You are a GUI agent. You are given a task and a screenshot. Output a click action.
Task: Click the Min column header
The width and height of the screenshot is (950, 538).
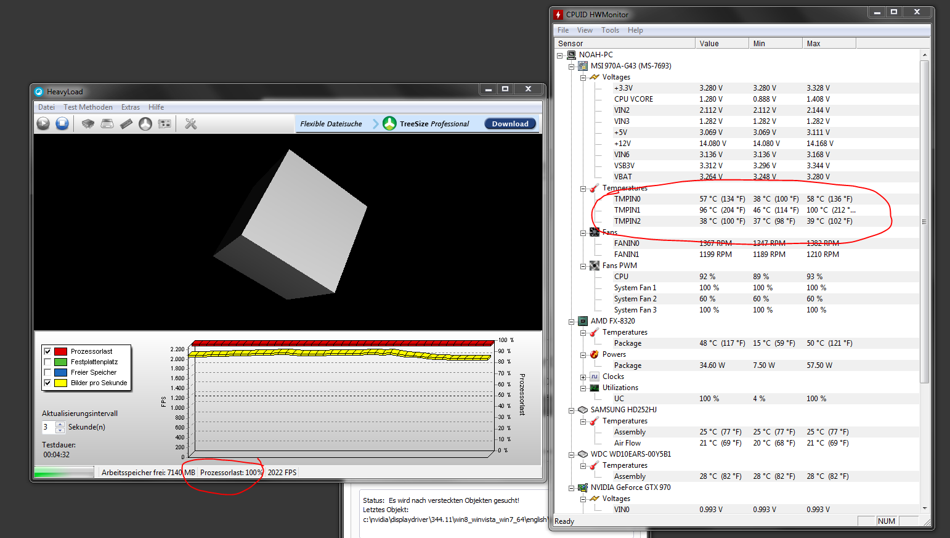[775, 43]
